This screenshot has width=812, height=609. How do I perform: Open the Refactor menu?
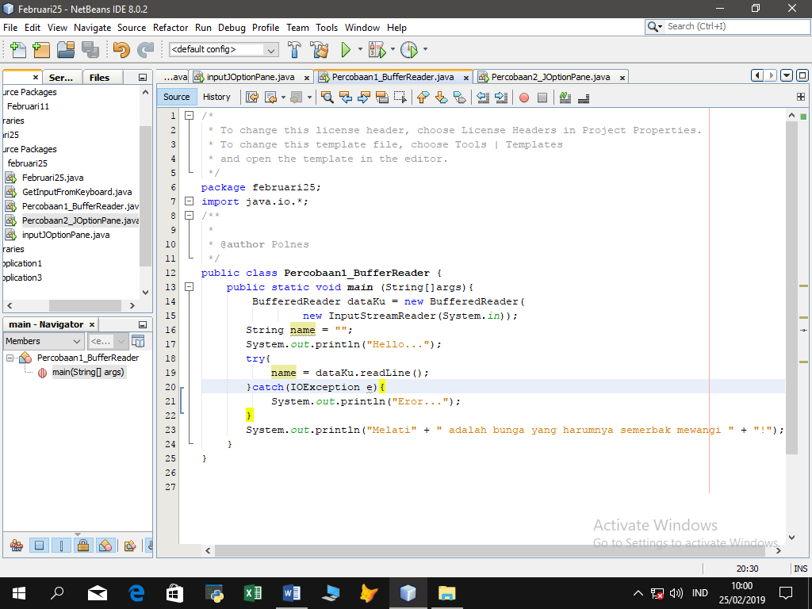tap(170, 28)
